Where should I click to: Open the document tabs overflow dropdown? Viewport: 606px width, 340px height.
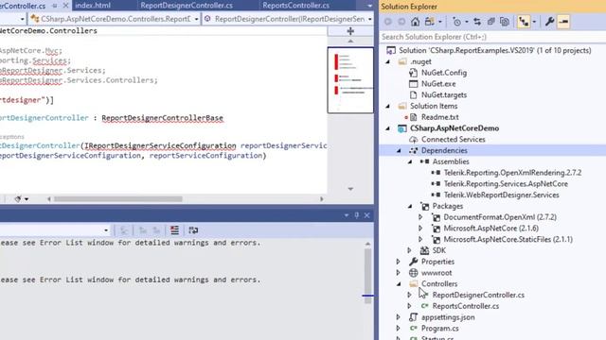click(x=370, y=6)
